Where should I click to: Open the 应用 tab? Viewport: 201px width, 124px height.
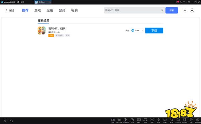50,10
